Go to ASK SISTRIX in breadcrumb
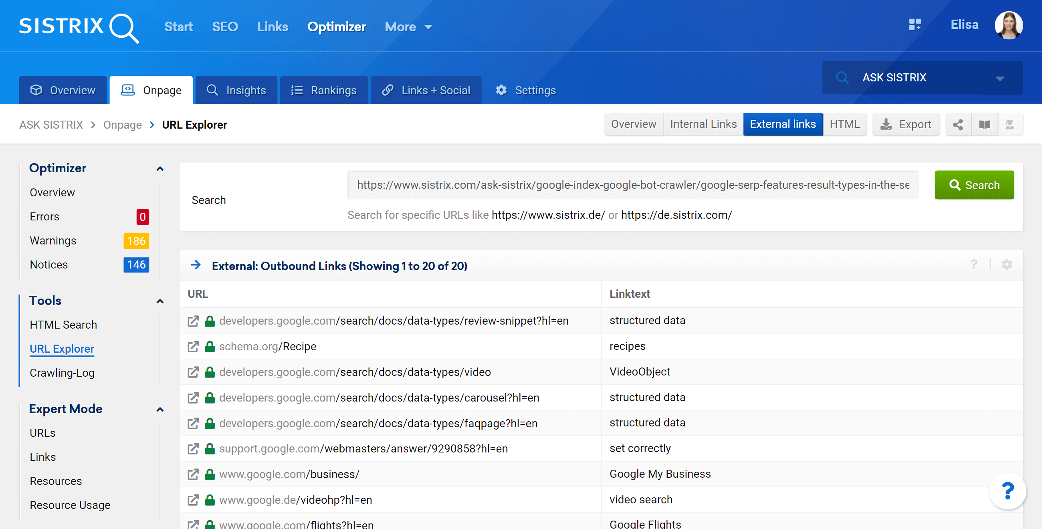 (x=51, y=125)
